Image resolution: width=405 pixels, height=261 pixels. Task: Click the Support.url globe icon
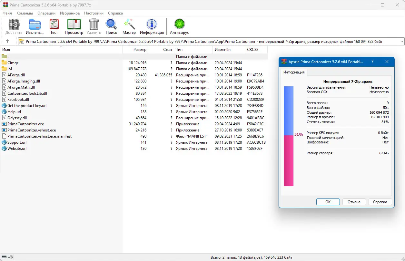click(x=4, y=142)
